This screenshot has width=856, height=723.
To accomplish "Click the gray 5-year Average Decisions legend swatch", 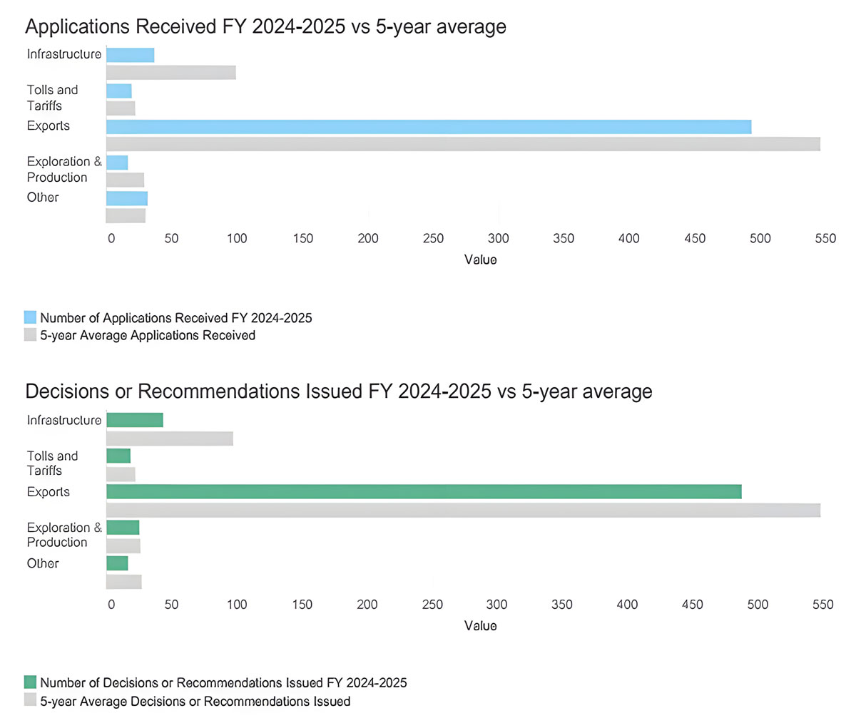I will coord(29,700).
